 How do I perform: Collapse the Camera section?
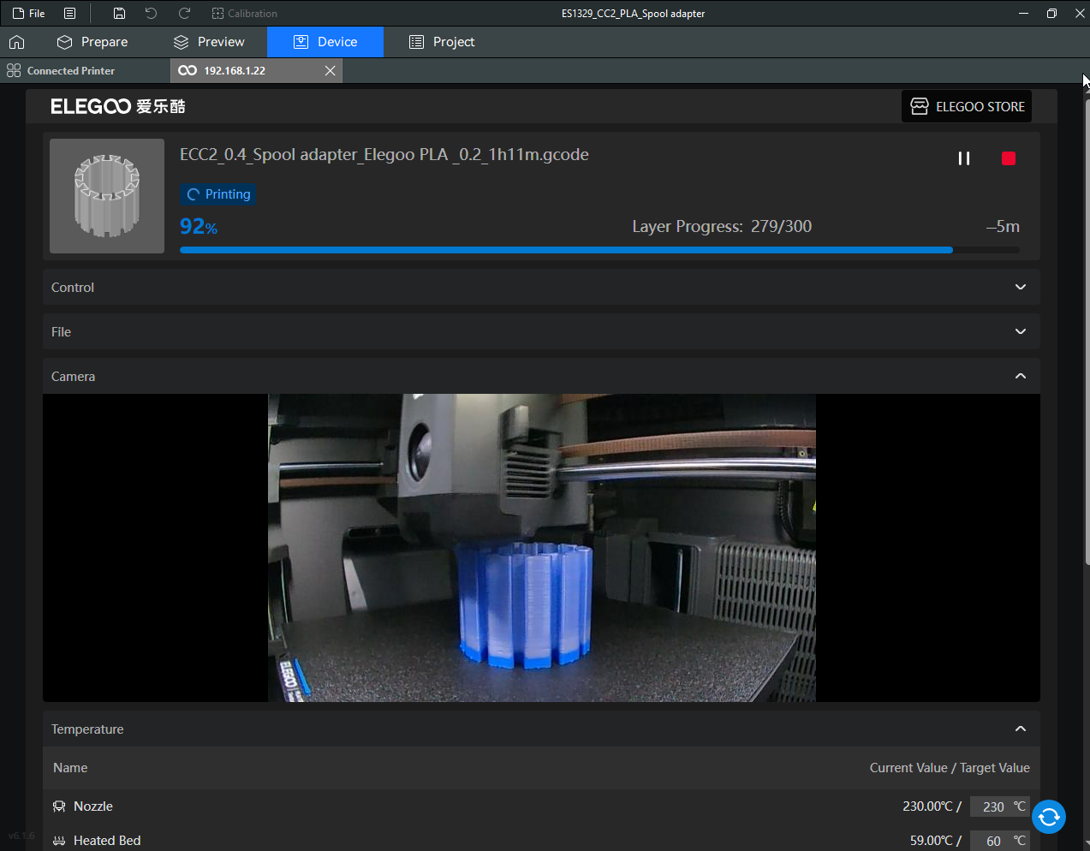1020,377
